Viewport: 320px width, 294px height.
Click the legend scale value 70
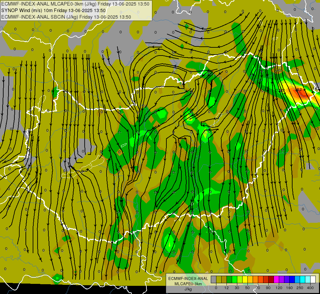pyautogui.click(x=258, y=288)
